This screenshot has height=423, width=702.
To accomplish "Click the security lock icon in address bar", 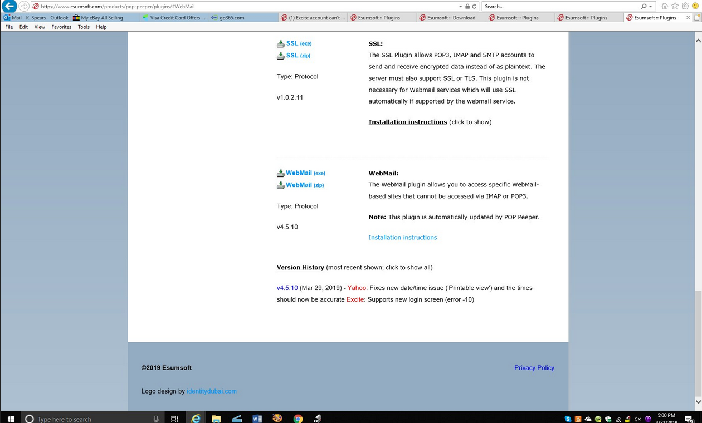I will pyautogui.click(x=467, y=6).
